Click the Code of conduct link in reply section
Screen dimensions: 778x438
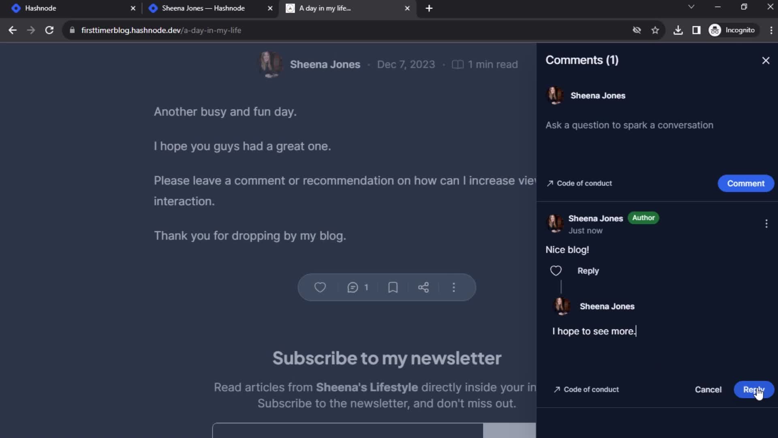(587, 389)
